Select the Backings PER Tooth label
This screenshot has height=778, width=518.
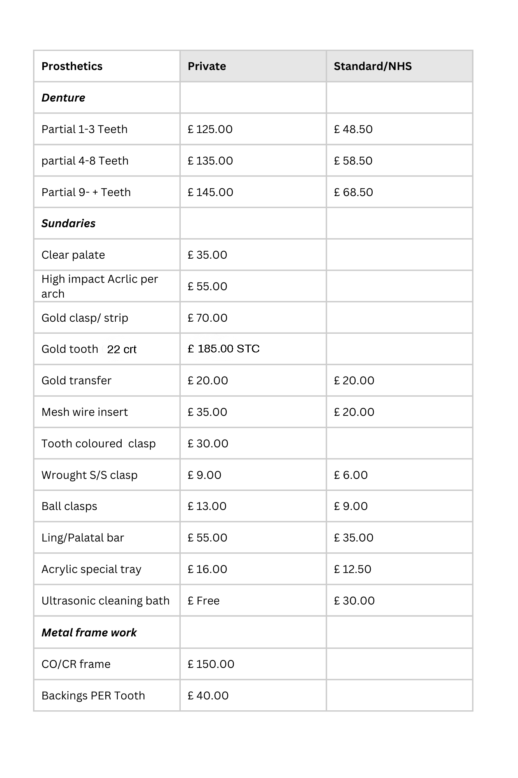[x=93, y=696]
